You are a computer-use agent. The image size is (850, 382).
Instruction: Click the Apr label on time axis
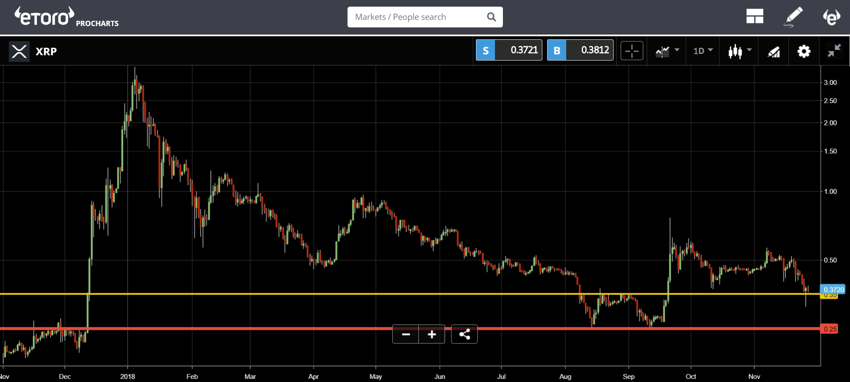coord(313,376)
